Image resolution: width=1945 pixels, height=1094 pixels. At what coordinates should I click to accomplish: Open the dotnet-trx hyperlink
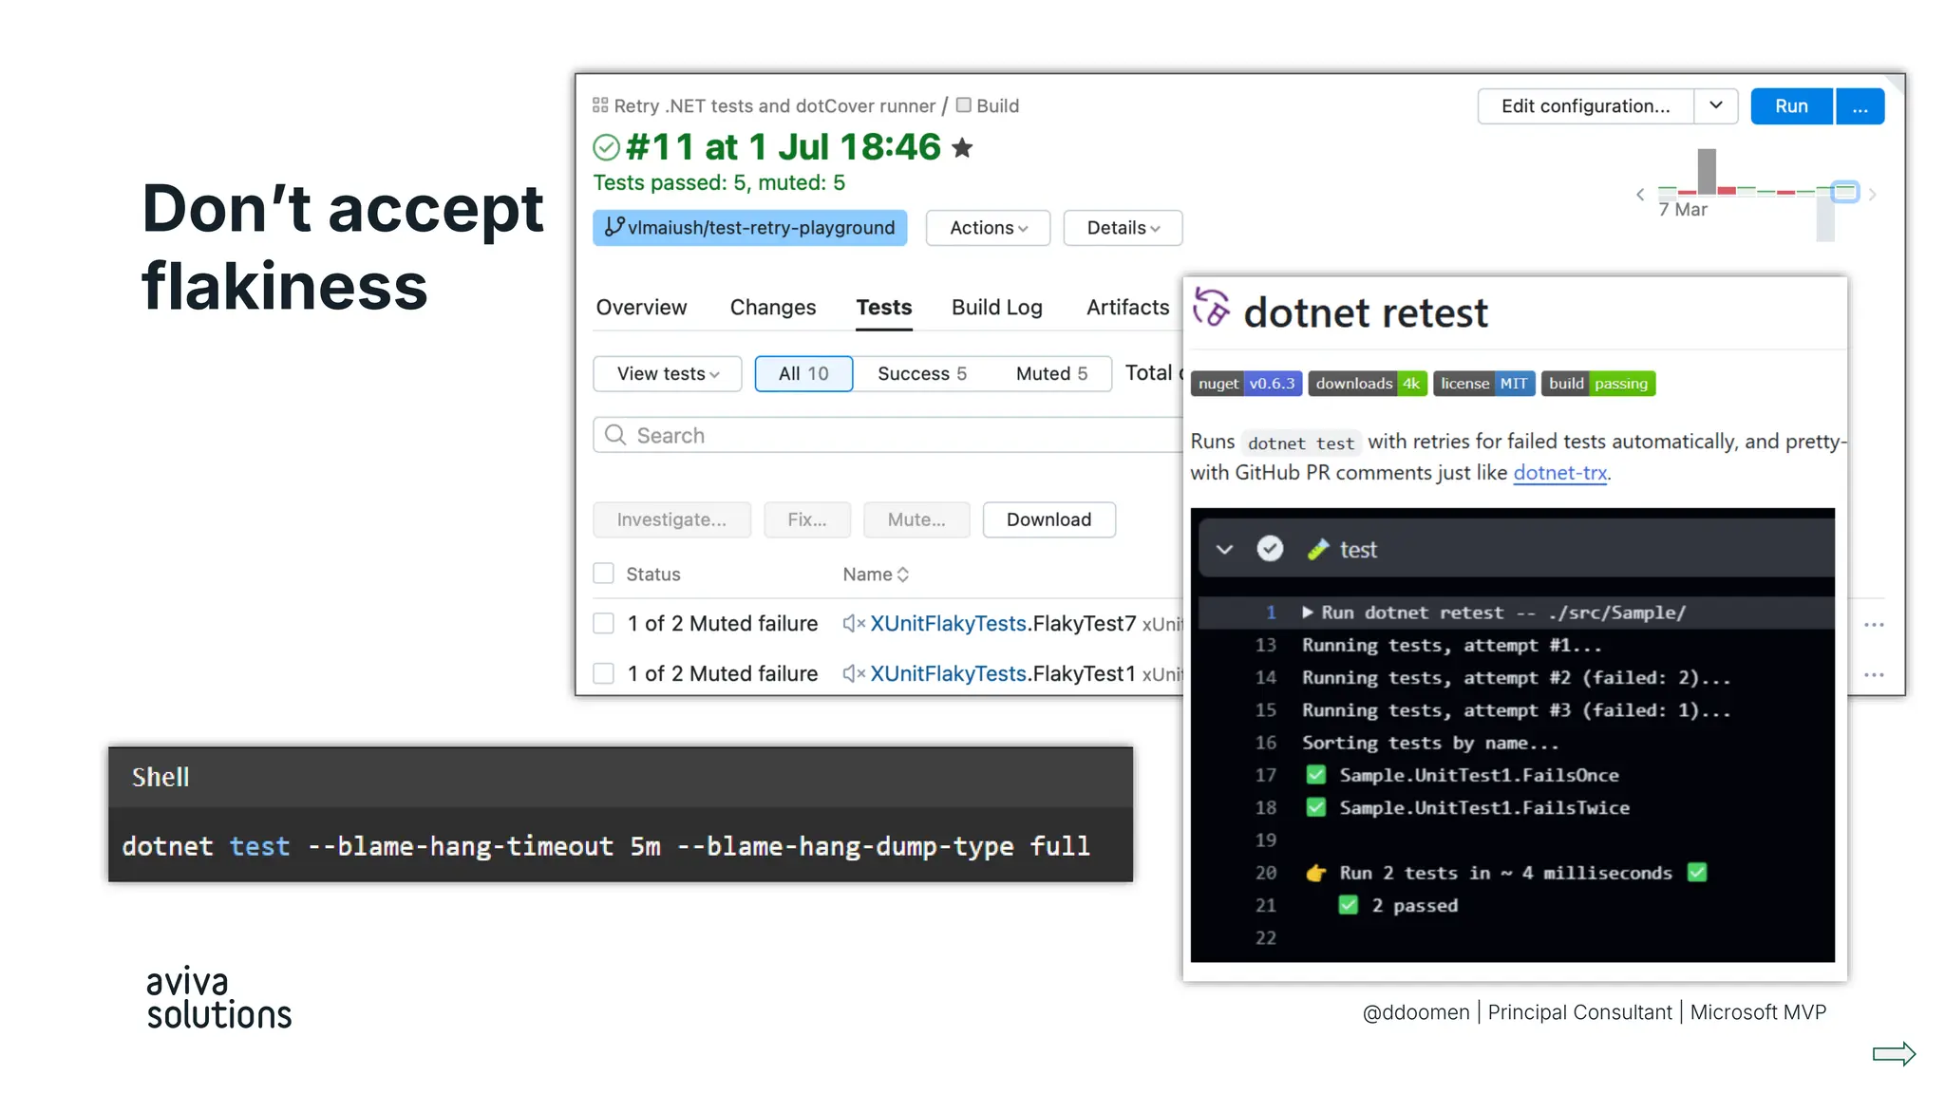point(1559,473)
